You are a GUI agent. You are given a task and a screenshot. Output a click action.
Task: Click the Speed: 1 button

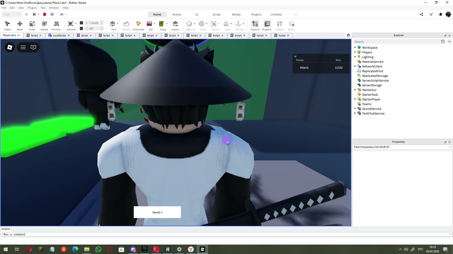pos(157,212)
